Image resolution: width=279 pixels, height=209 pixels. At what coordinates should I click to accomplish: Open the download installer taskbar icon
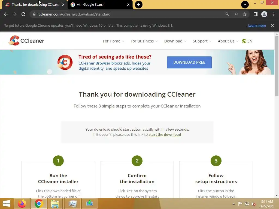click(x=89, y=204)
